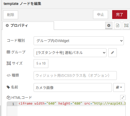Focus the CSS class name field
Screen dimensions: 130x116
pos(75,76)
